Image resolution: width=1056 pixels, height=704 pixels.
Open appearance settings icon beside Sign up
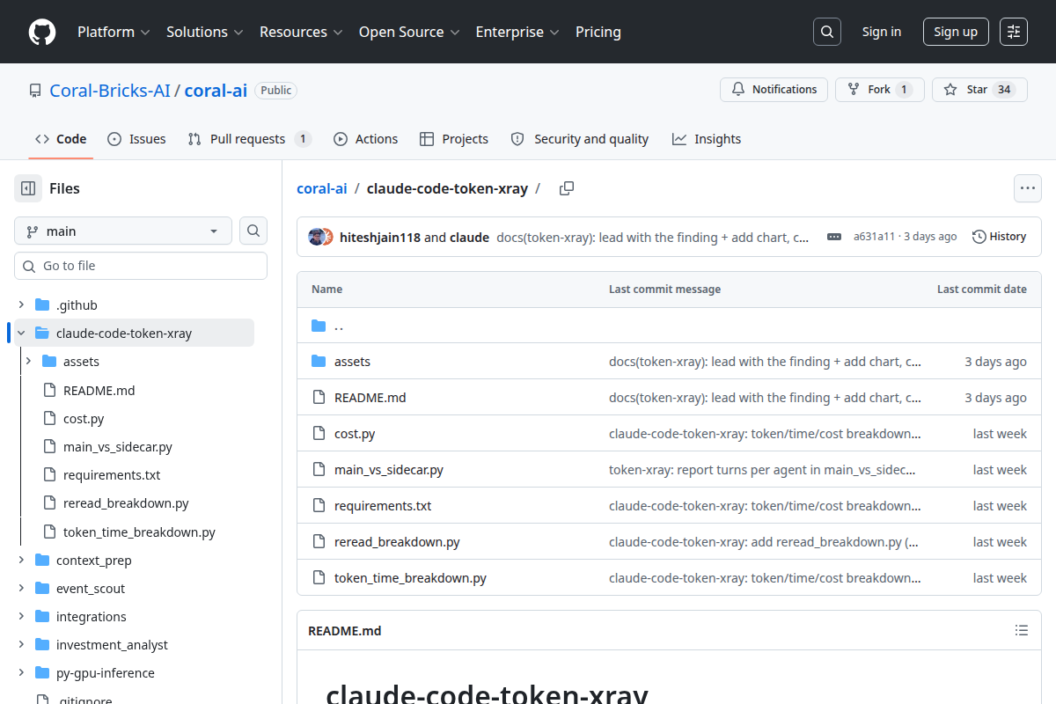point(1014,32)
